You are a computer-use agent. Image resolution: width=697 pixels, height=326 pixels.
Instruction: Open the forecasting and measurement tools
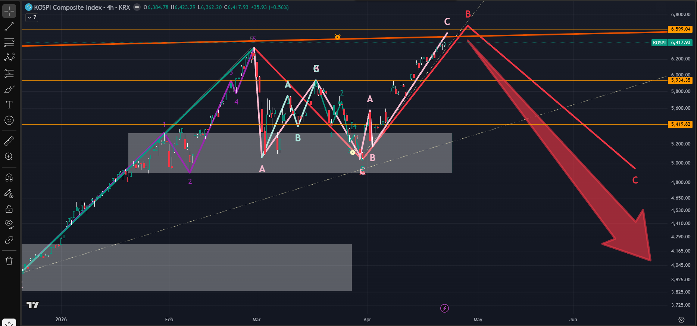click(9, 73)
